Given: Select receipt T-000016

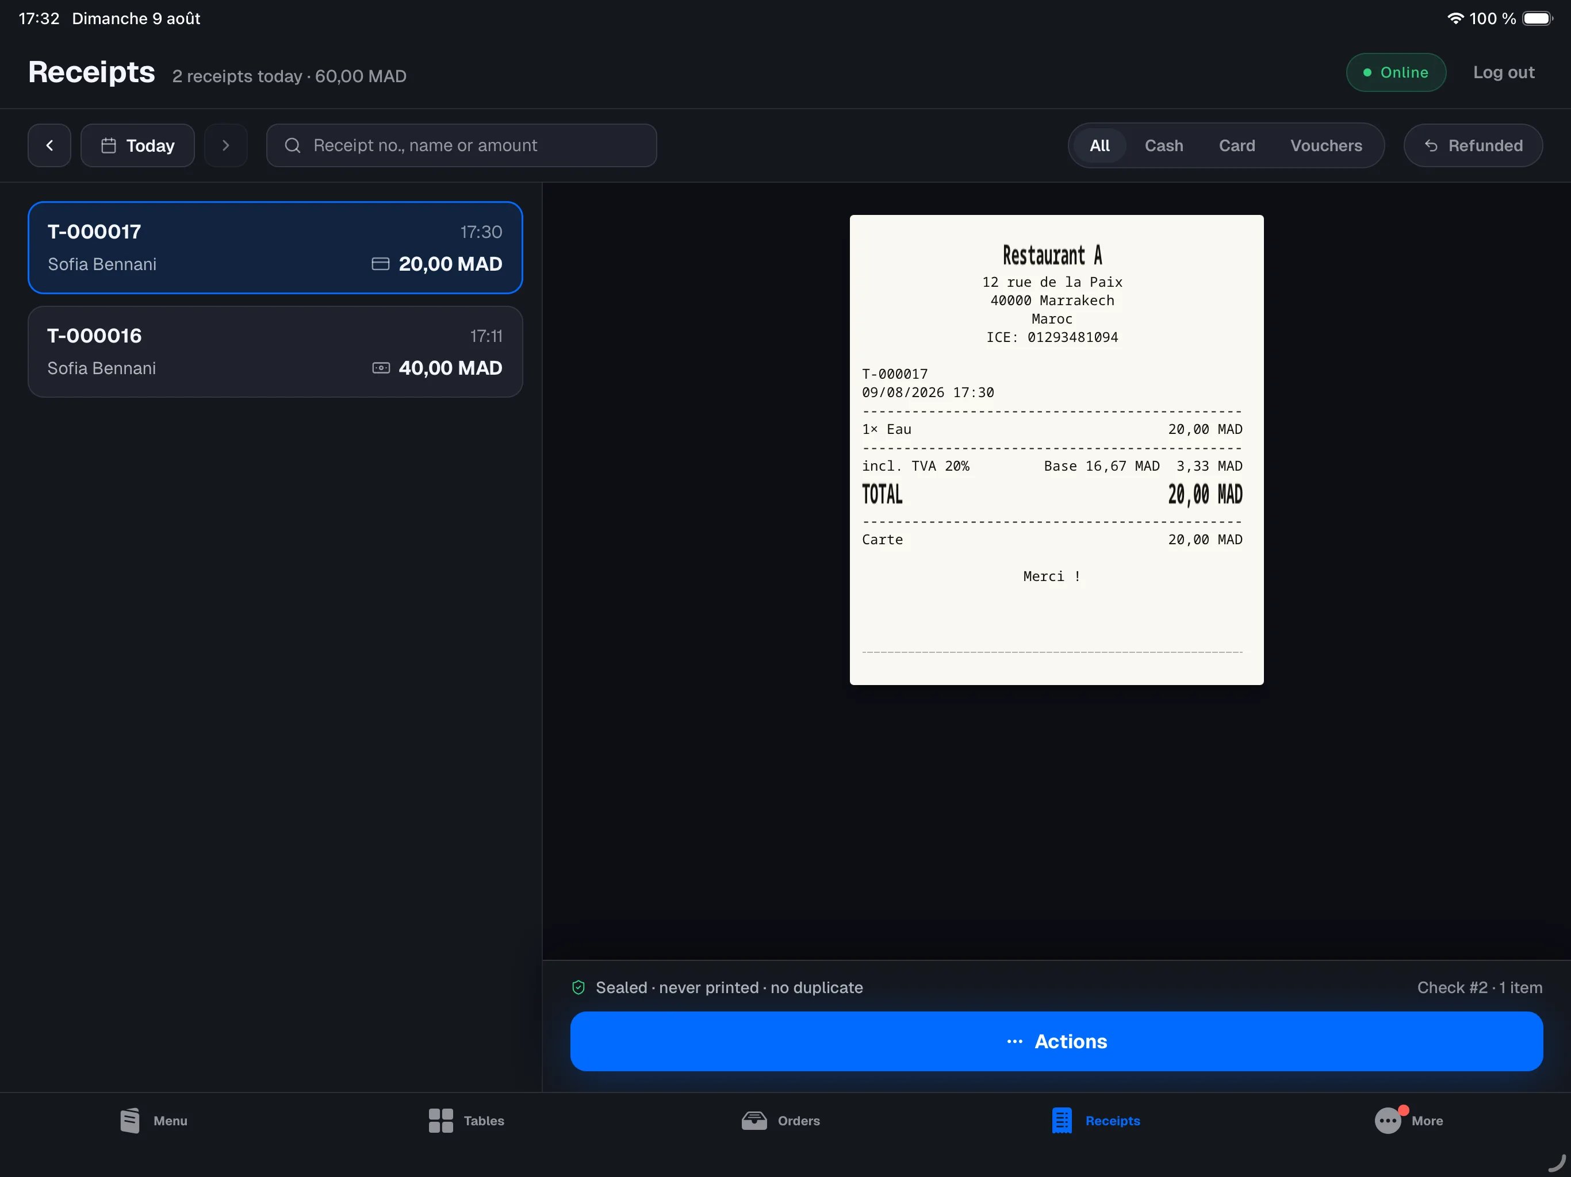Looking at the screenshot, I should [275, 351].
